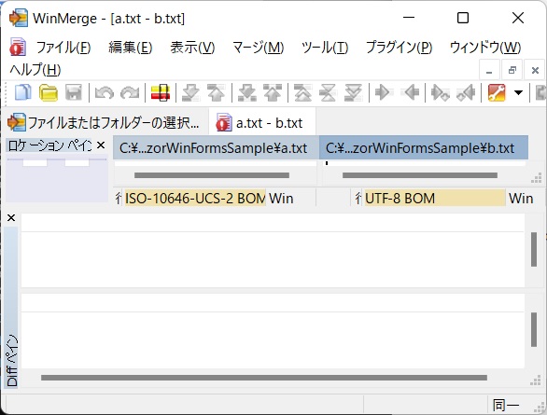This screenshot has width=547, height=415.
Task: Open the ファイル(F) menu
Action: pyautogui.click(x=63, y=48)
